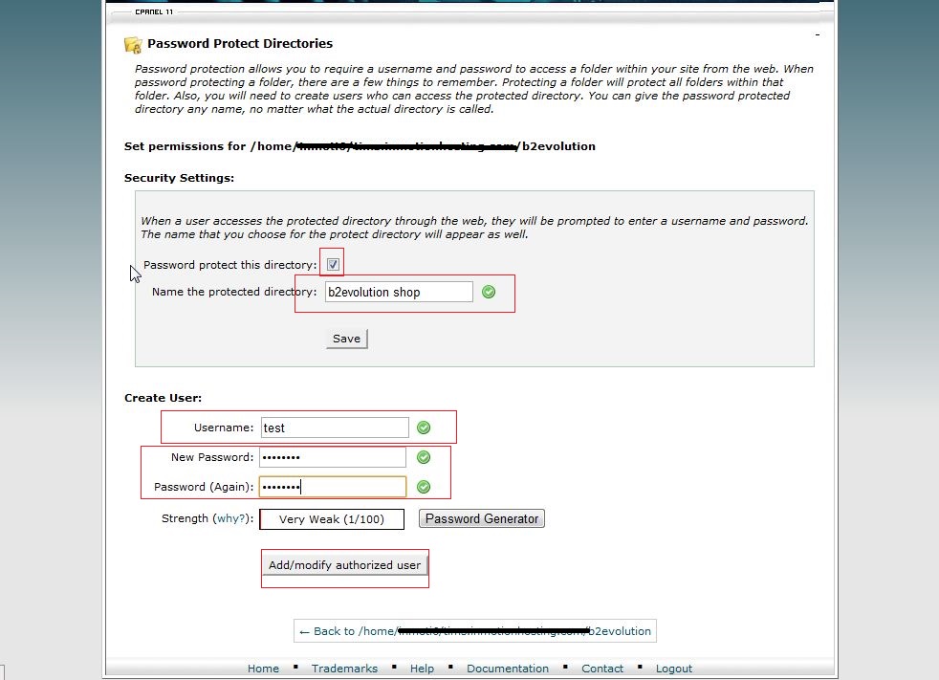Click green checkmark beside directory name field

coord(489,292)
